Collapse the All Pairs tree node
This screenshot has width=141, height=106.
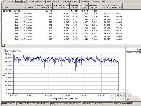(x=7, y=11)
